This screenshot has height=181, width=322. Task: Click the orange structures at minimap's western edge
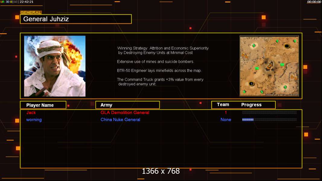pos(245,56)
